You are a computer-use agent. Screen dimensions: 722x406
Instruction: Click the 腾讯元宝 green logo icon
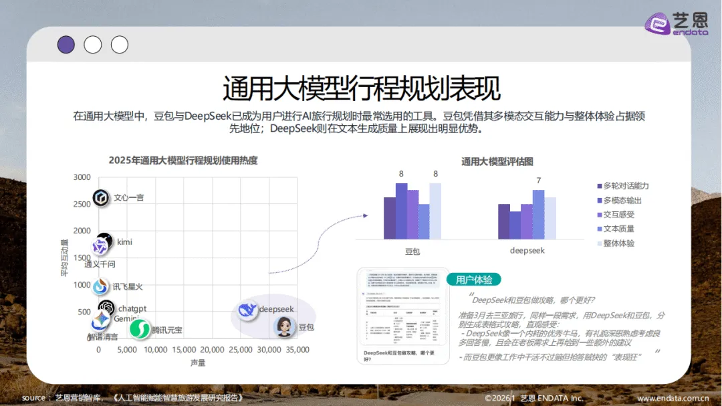pyautogui.click(x=140, y=329)
